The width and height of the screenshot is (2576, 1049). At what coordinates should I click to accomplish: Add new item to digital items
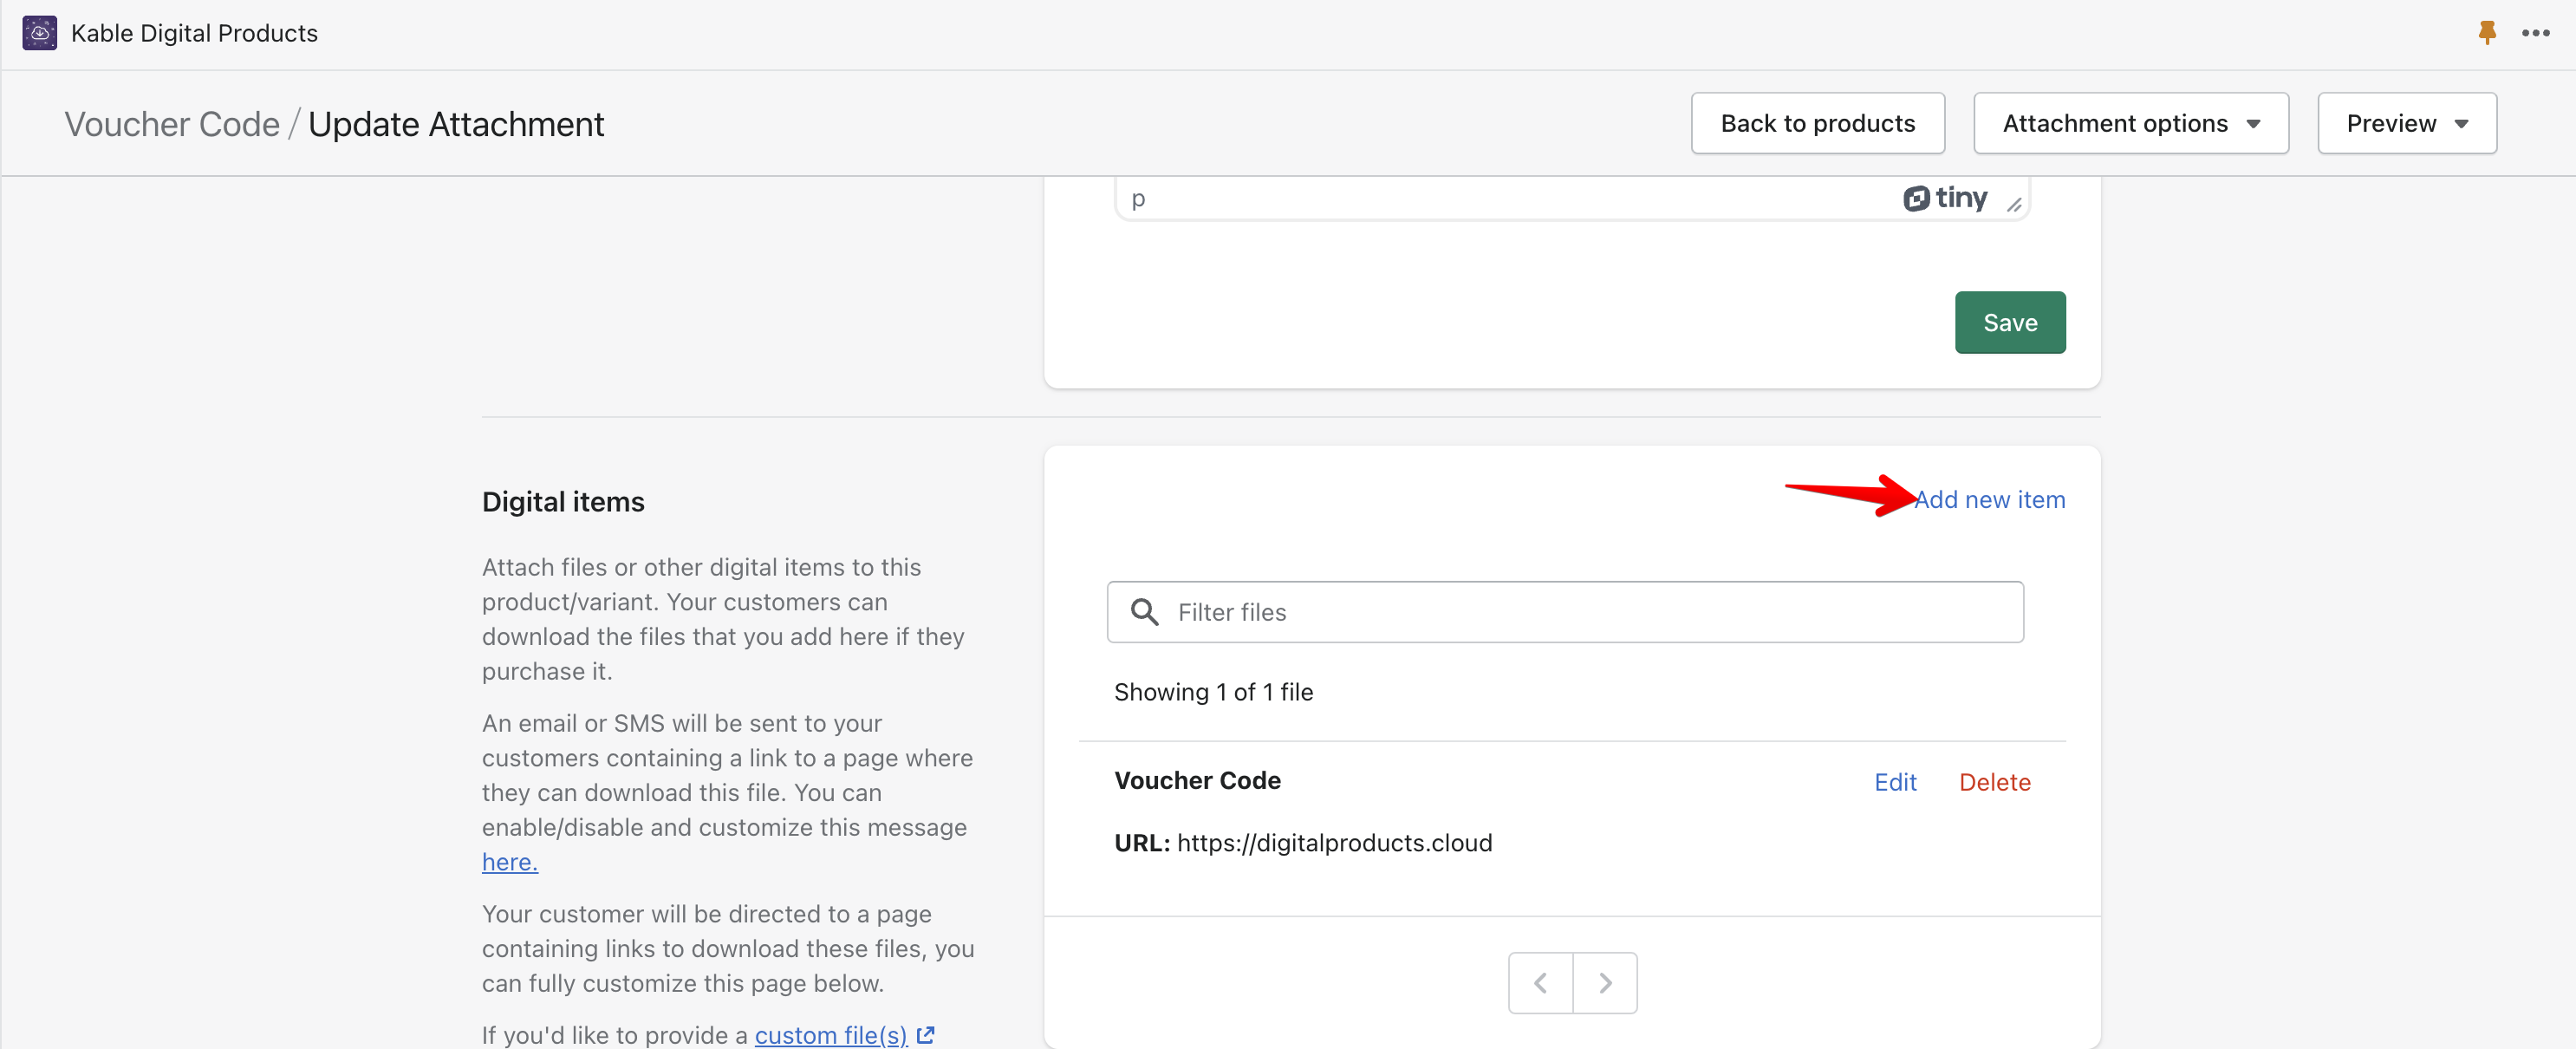click(1991, 499)
